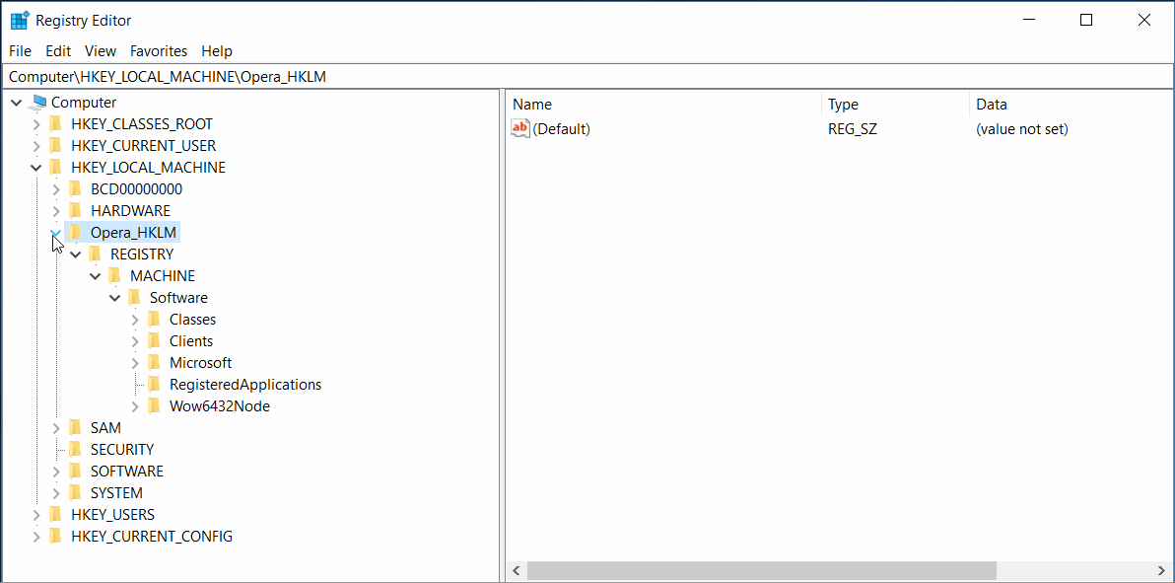Expand the SAM key
1175x583 pixels.
pos(56,428)
